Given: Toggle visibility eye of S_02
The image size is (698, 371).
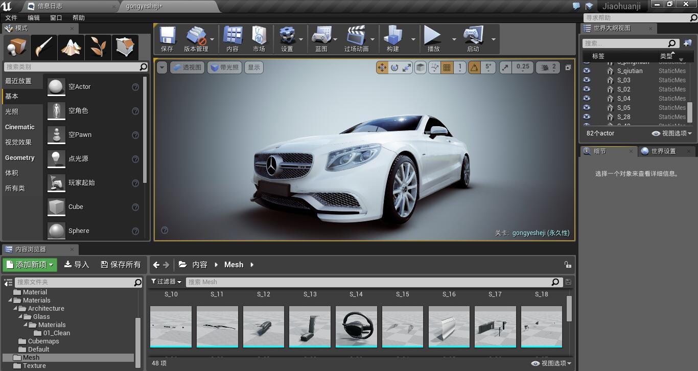Looking at the screenshot, I should (x=587, y=89).
